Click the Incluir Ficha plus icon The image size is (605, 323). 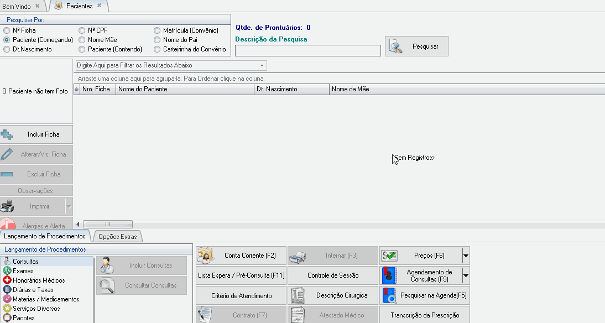point(7,134)
